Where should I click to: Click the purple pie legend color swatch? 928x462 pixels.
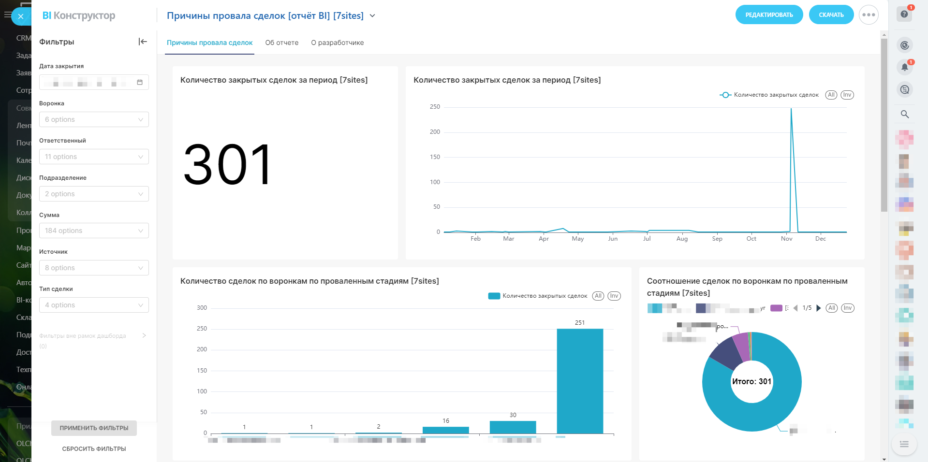click(776, 308)
